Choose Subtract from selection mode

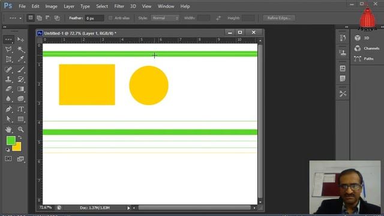click(48, 18)
